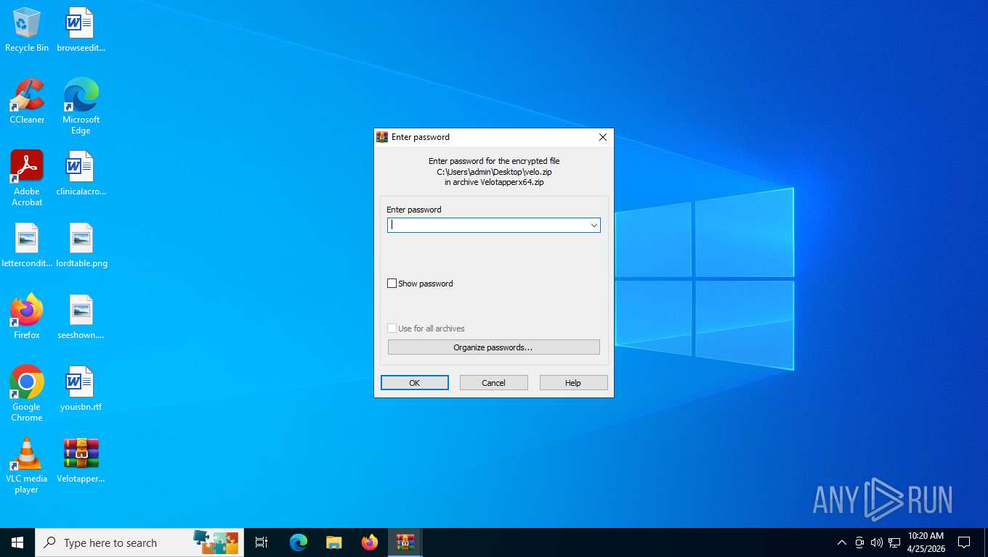Open the network status tray icon
Screen dimensions: 988x557
(894, 542)
